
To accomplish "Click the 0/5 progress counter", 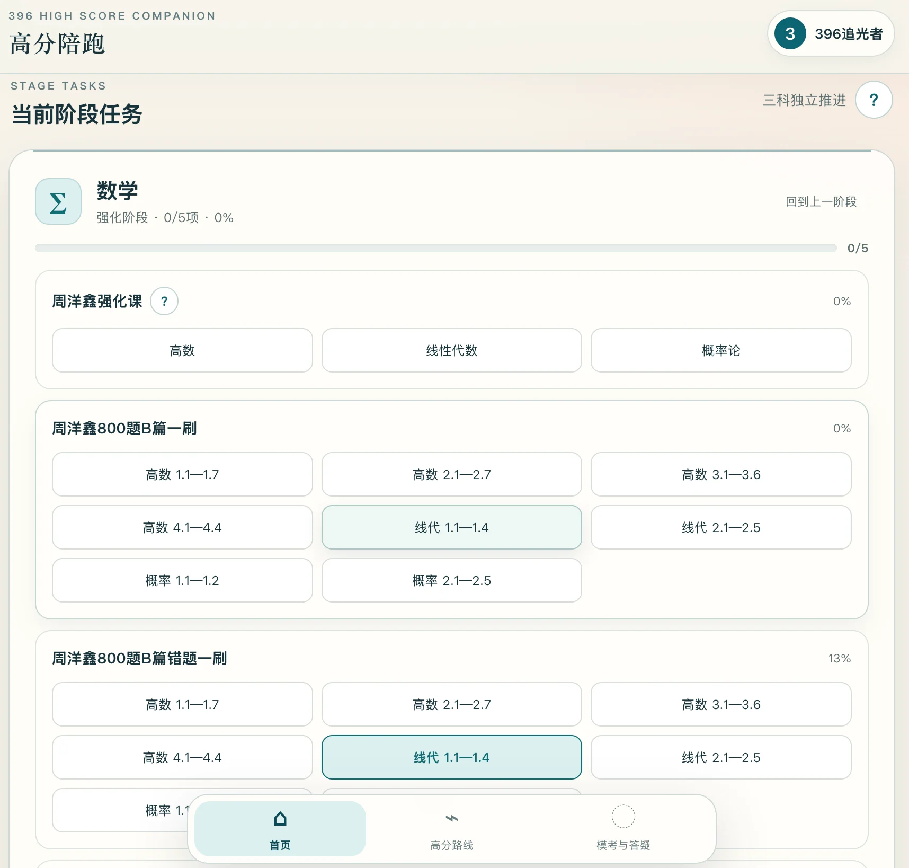I will (858, 248).
